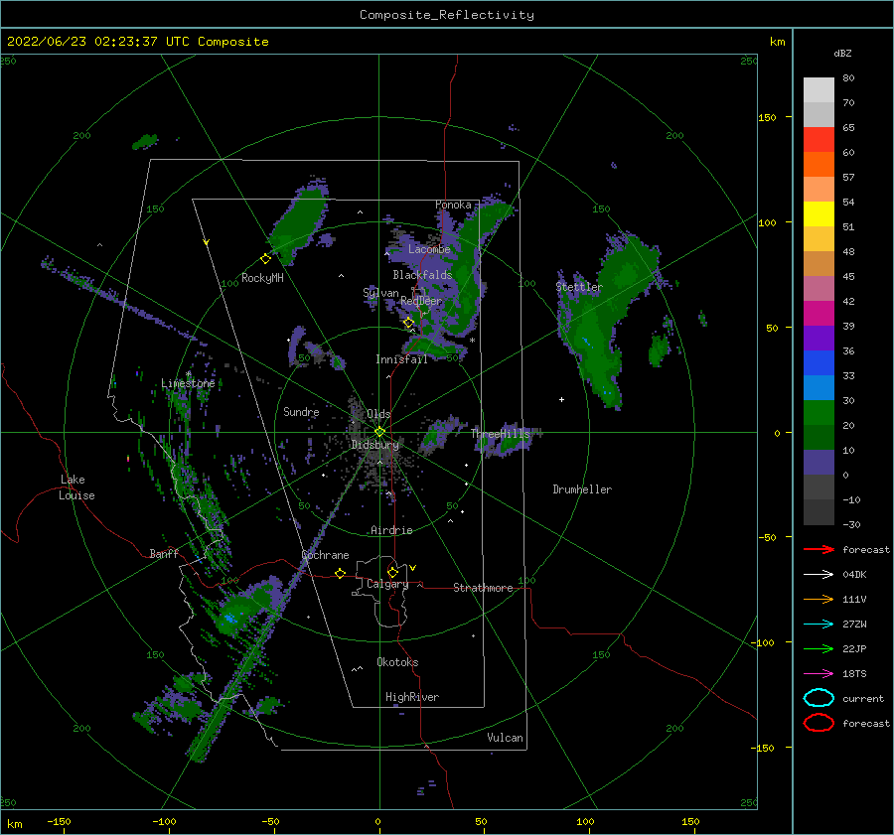The height and width of the screenshot is (835, 894).
Task: Click the Drumheller town label
Action: pyautogui.click(x=582, y=489)
